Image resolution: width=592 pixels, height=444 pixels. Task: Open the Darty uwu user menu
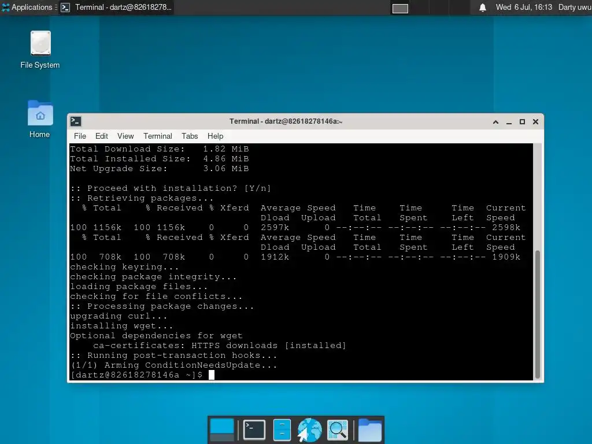tap(575, 7)
